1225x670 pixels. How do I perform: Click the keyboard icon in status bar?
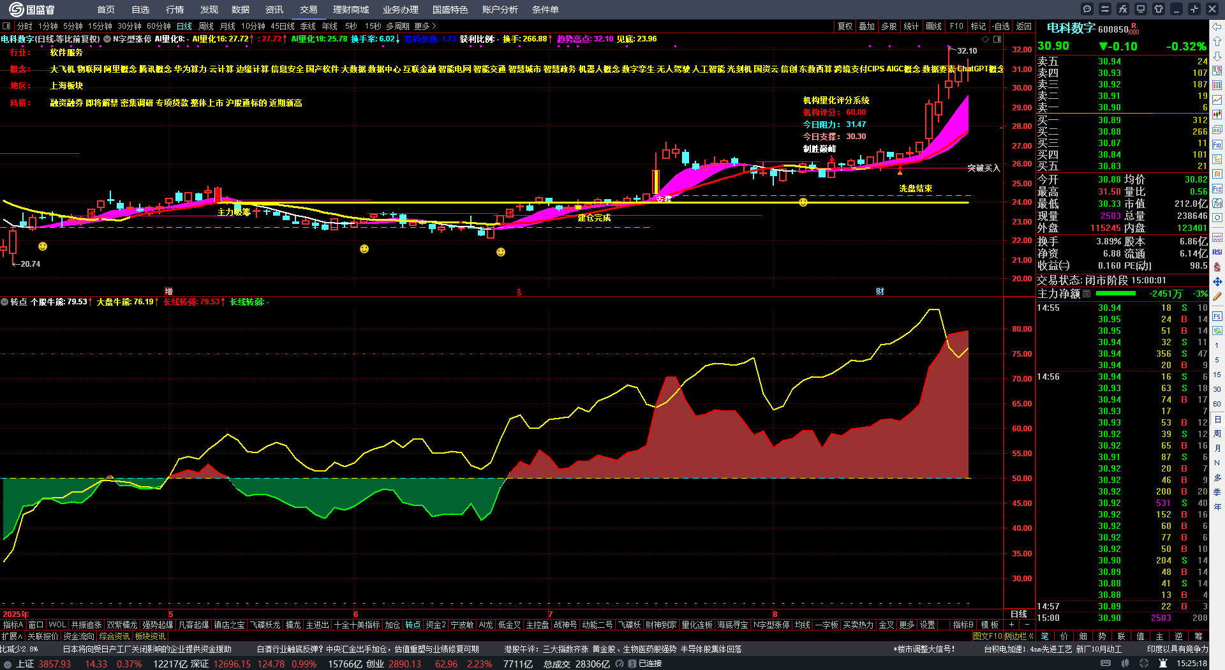[x=1106, y=664]
